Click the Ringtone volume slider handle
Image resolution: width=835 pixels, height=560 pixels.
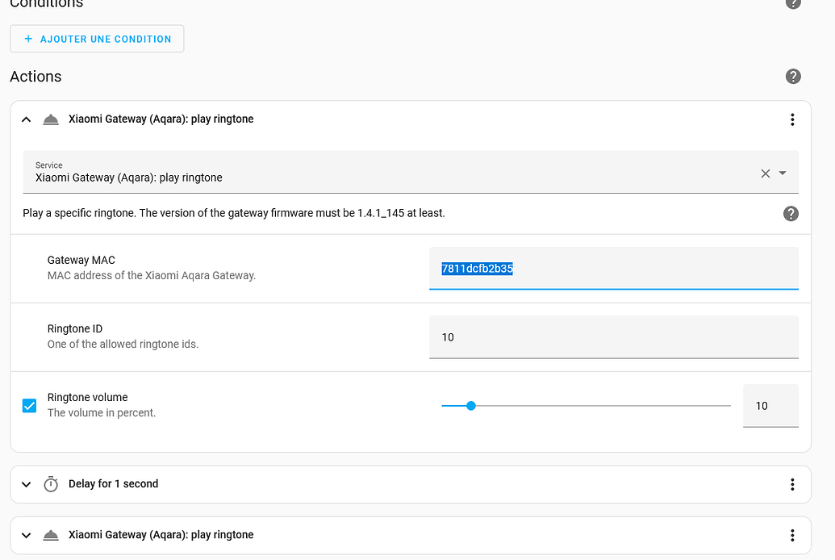click(x=471, y=406)
